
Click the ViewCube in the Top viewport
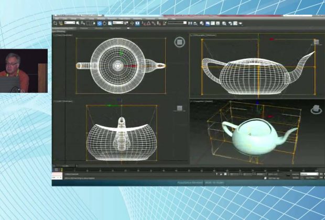tap(179, 42)
